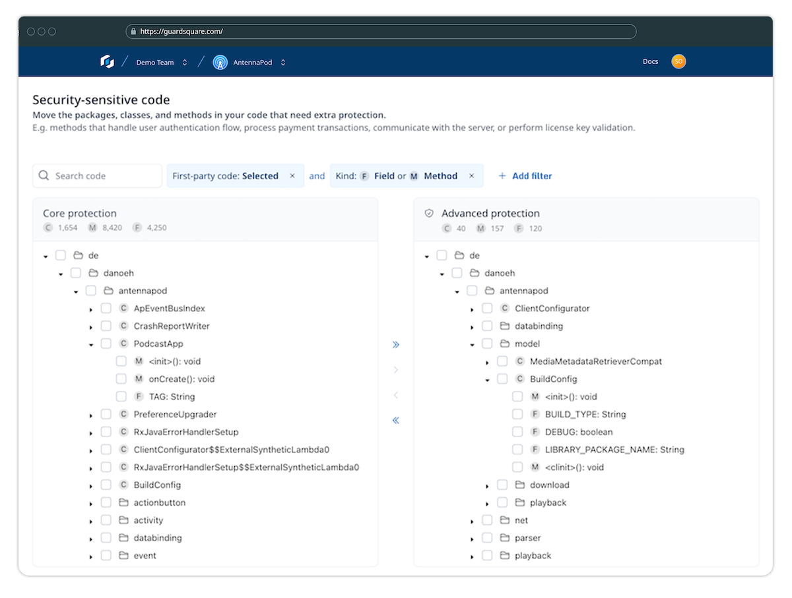Screen dimensions: 792x598
Task: Open the AntennaPod project switcher
Action: tap(282, 61)
